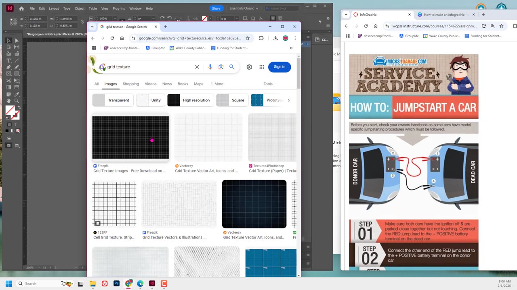The width and height of the screenshot is (517, 290).
Task: Switch to the InfoGraphic browser tab
Action: [x=382, y=14]
